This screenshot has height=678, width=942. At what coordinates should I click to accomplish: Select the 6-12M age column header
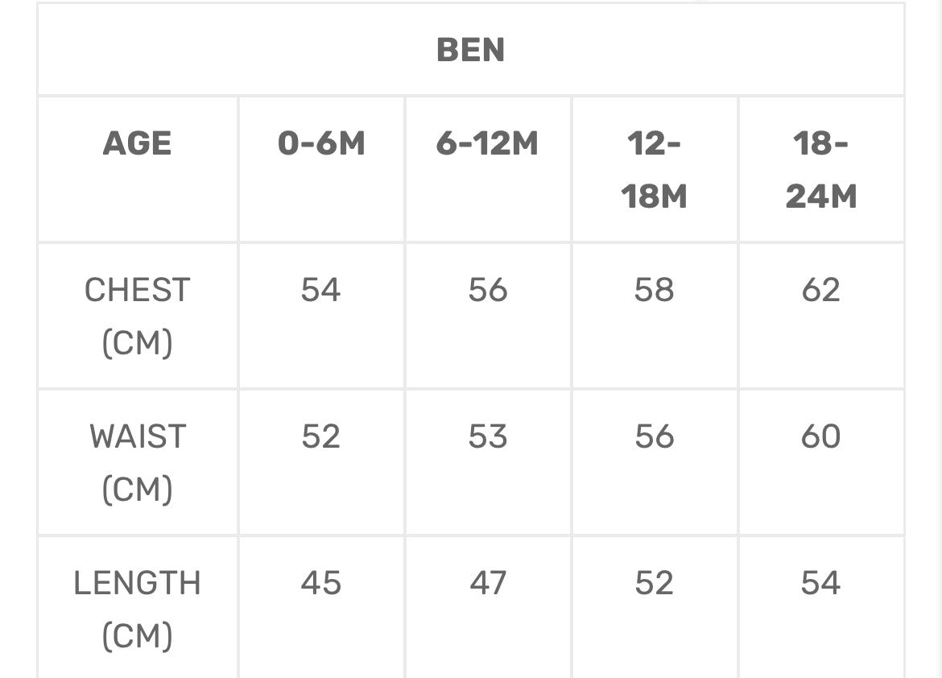488,144
